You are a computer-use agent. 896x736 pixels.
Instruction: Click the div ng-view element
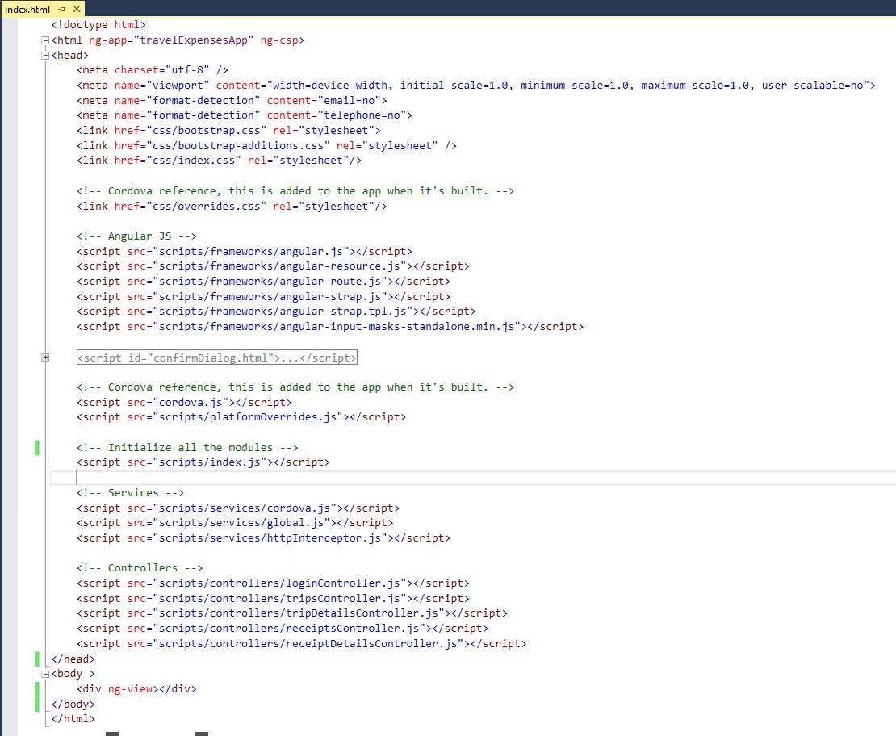136,689
